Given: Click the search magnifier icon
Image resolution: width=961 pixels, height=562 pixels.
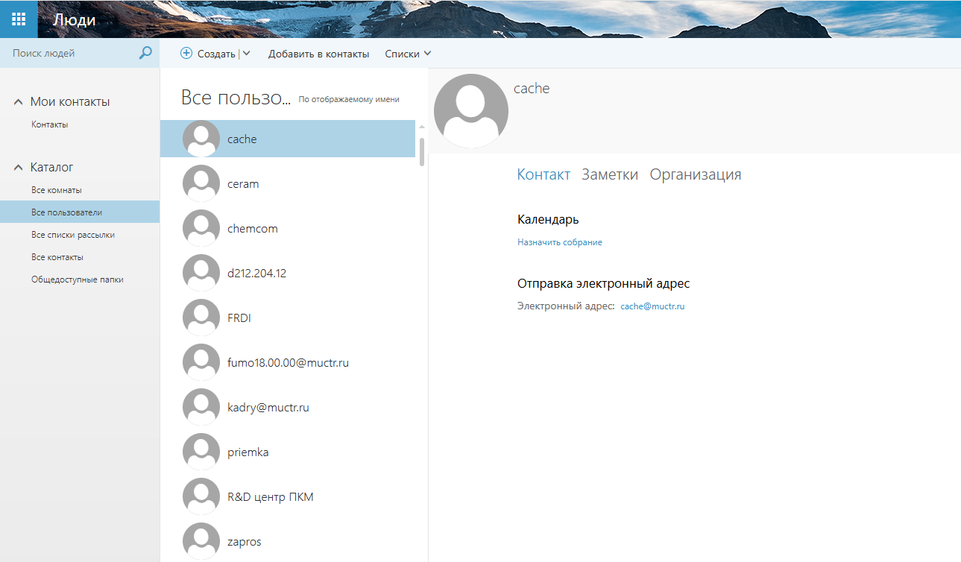Looking at the screenshot, I should [x=145, y=53].
